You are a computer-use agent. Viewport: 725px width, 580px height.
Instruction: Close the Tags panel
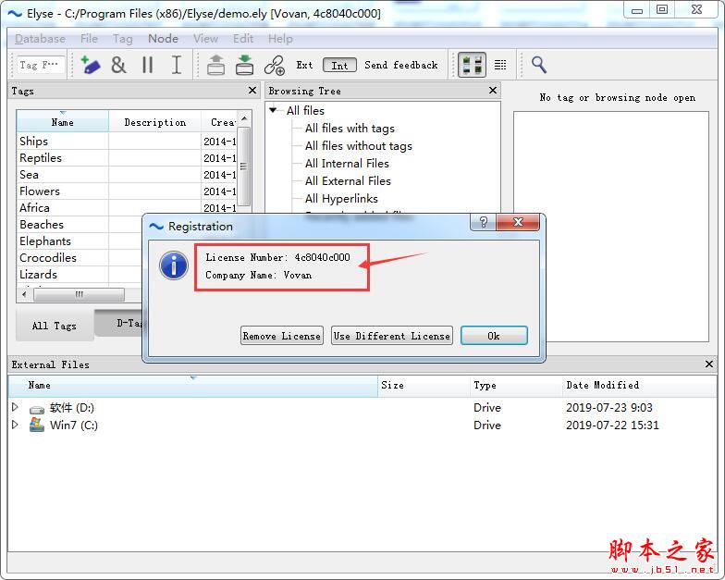coord(252,91)
